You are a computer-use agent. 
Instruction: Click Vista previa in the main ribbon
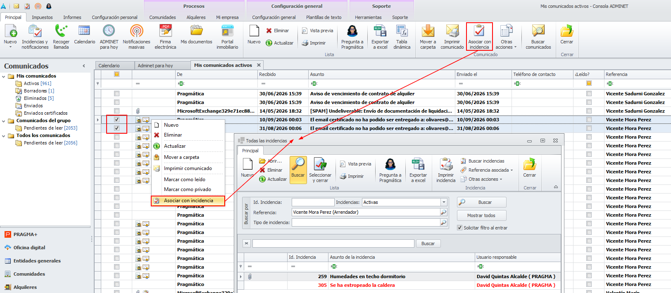click(317, 31)
